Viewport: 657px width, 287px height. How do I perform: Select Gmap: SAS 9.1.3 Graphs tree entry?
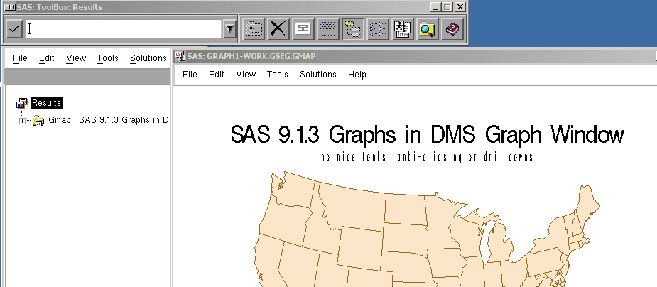point(109,120)
